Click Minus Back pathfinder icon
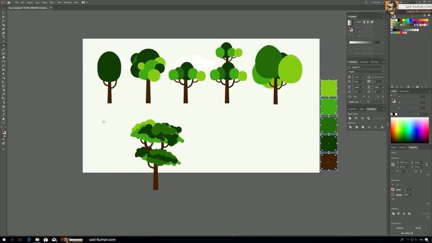This screenshot has width=432, height=243. coord(382,127)
